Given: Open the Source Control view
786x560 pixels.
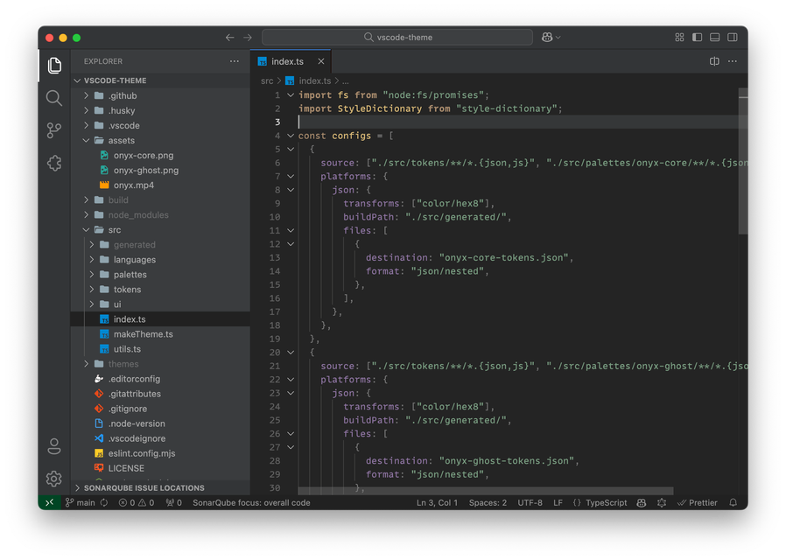Looking at the screenshot, I should [54, 130].
